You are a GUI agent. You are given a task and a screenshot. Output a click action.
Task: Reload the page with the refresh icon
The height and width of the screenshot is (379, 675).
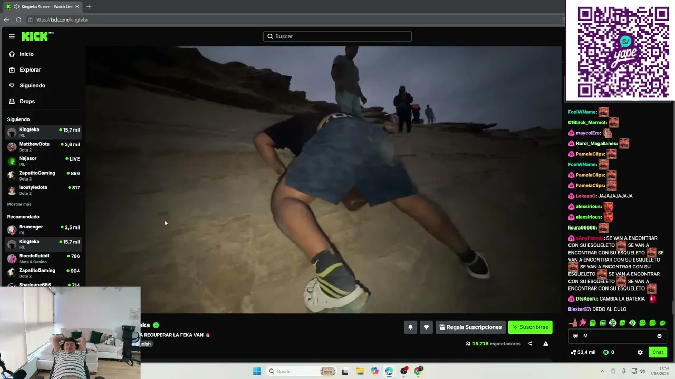[x=18, y=19]
